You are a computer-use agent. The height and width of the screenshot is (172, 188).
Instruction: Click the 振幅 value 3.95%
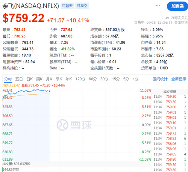point(158,36)
